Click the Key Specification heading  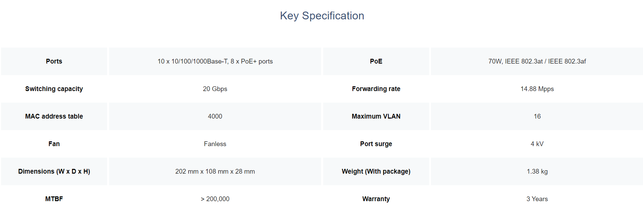[x=322, y=16]
